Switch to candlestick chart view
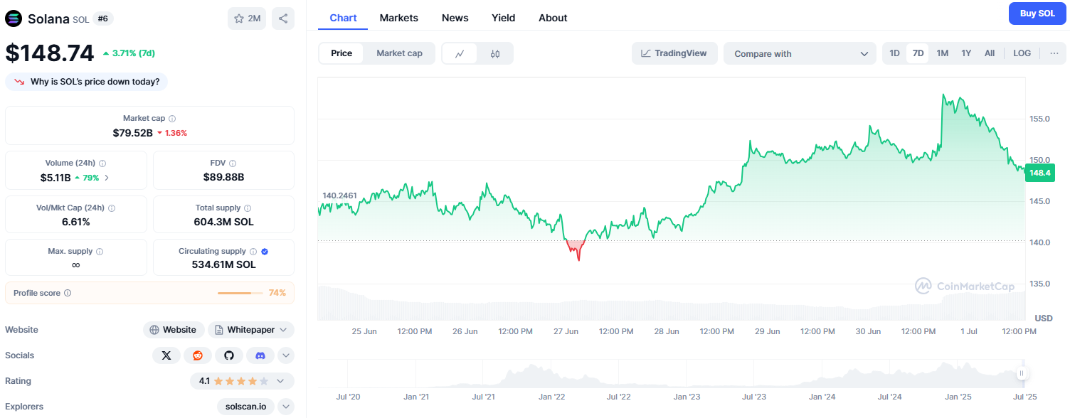 coord(495,53)
